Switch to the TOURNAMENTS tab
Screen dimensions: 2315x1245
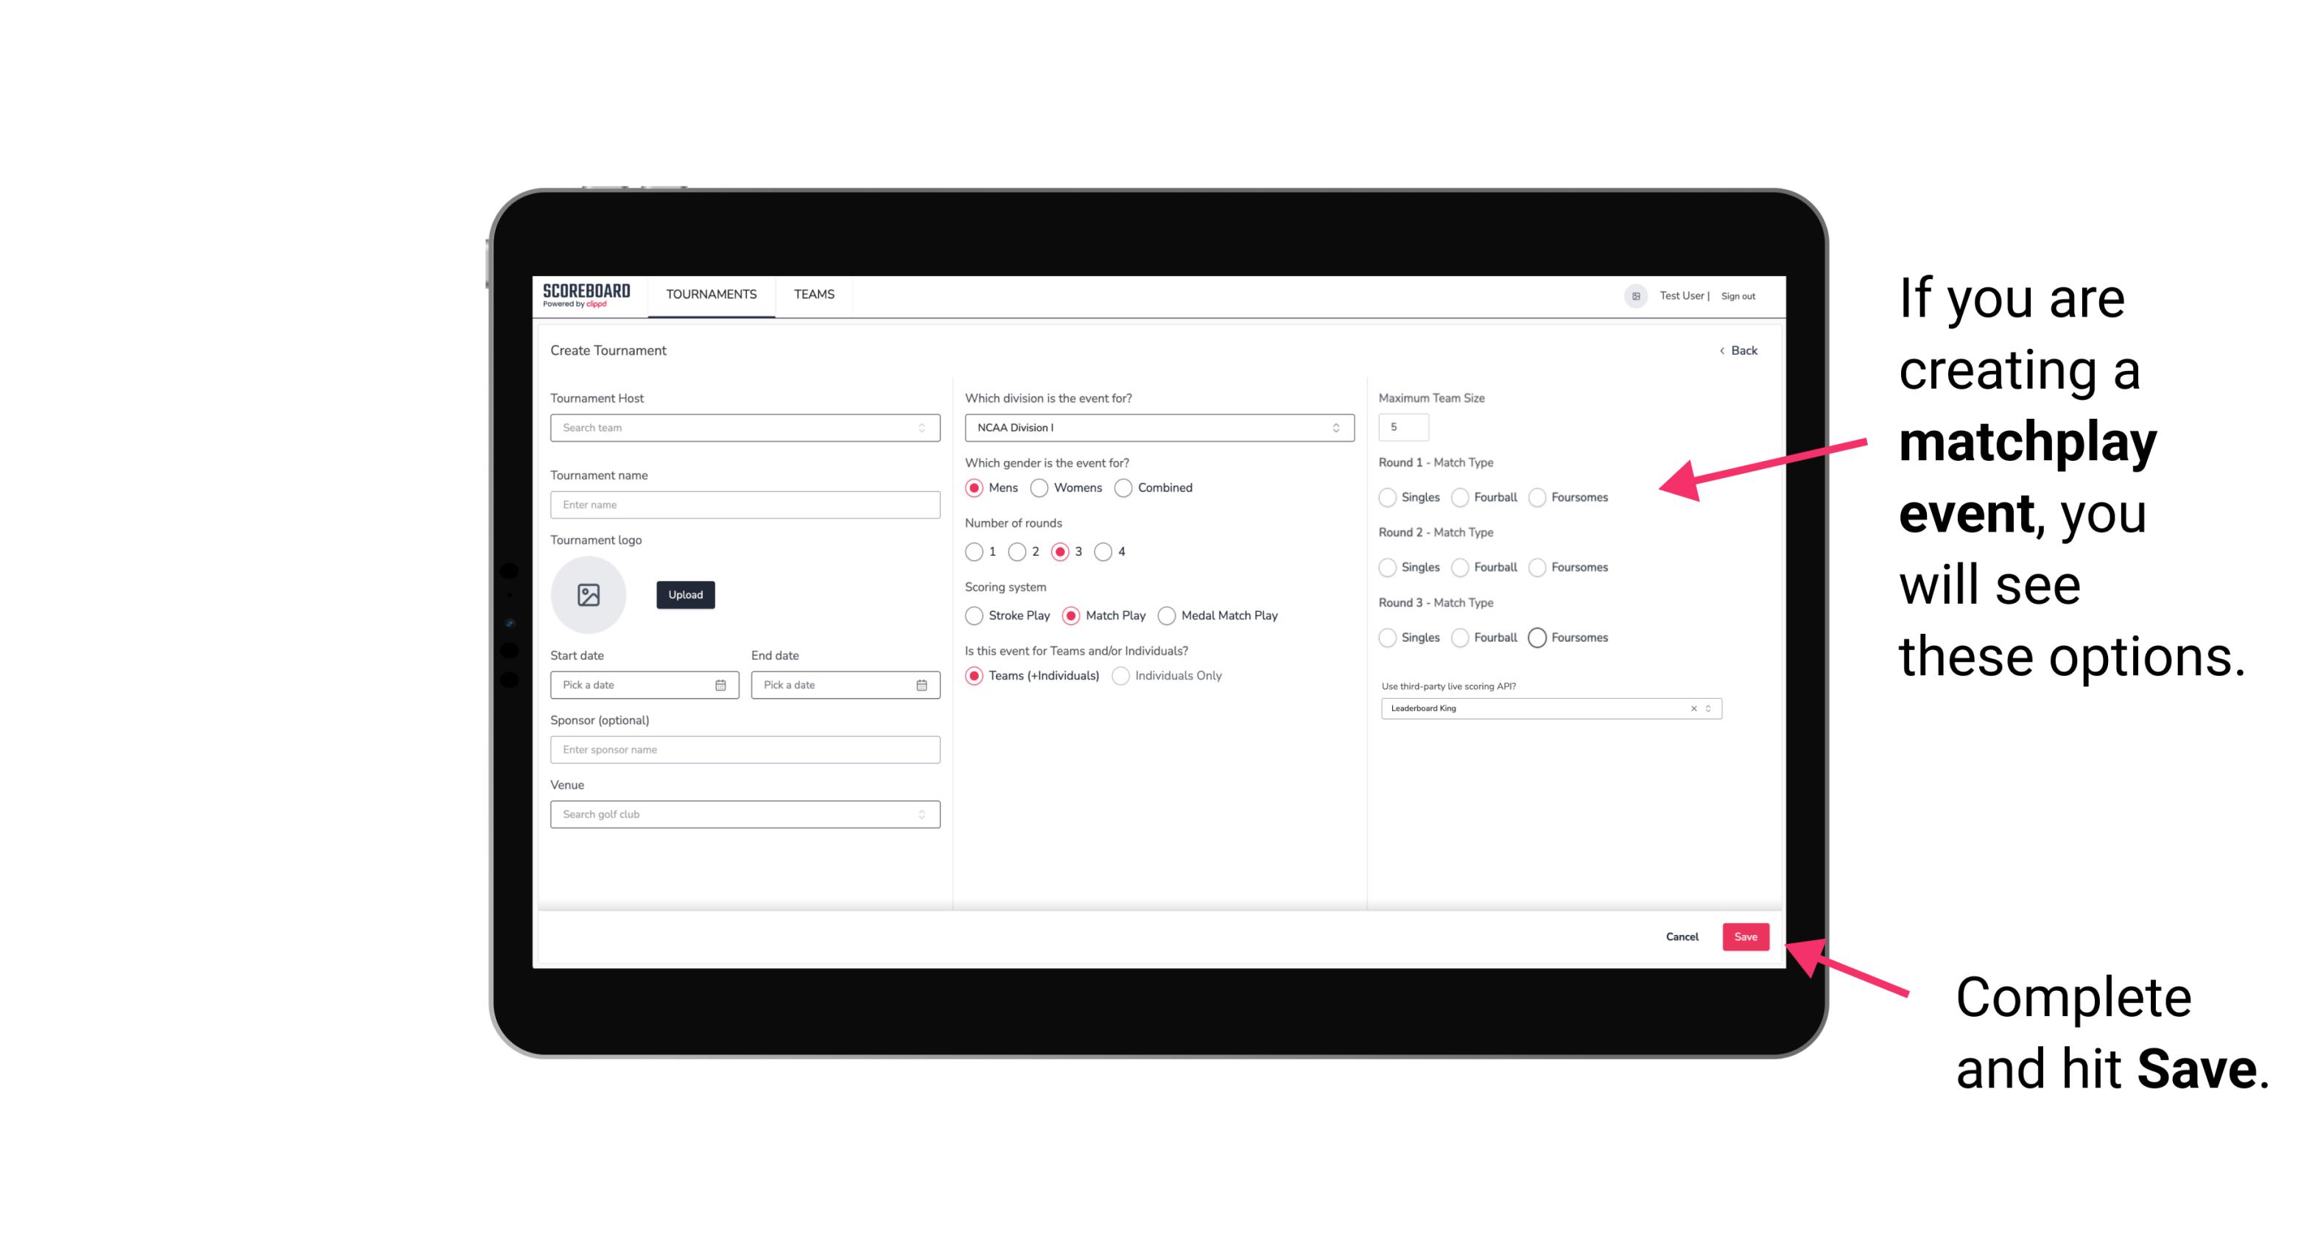pyautogui.click(x=710, y=295)
